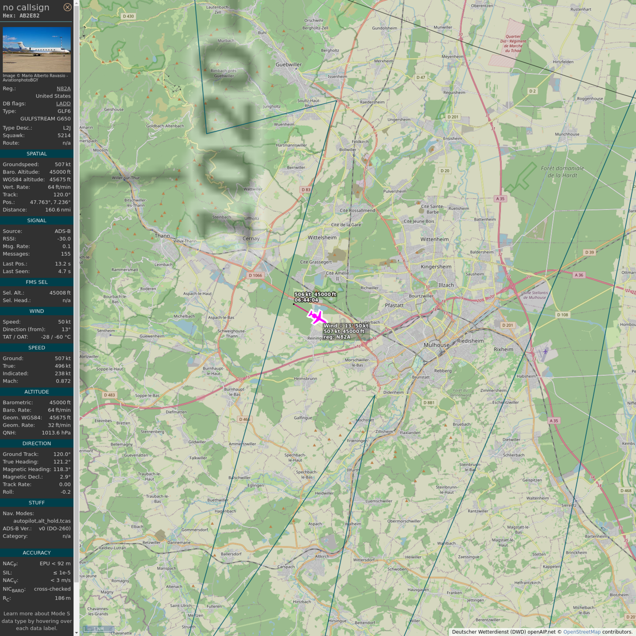Click the black track start dot on map
Screen dimensions: 636x636
pyautogui.click(x=294, y=304)
